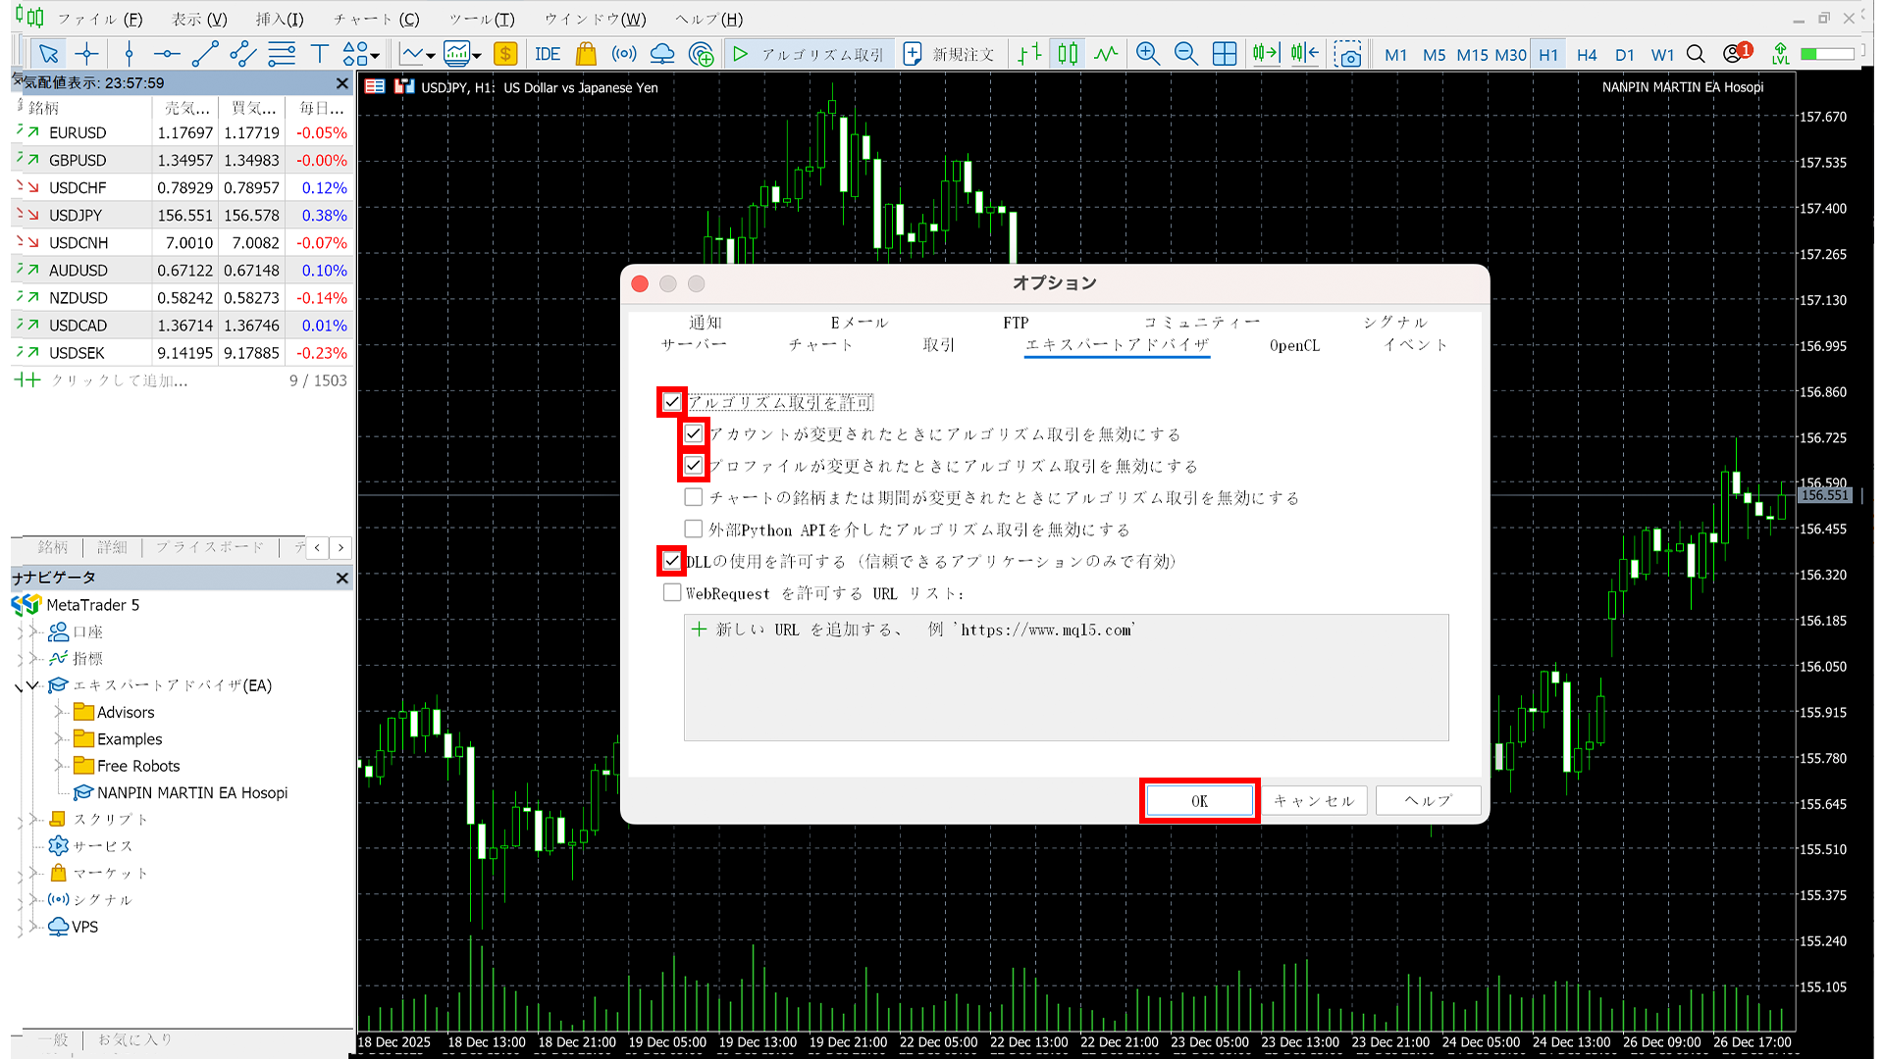Select the trendline drawing tool
This screenshot has width=1884, height=1059.
(x=204, y=54)
